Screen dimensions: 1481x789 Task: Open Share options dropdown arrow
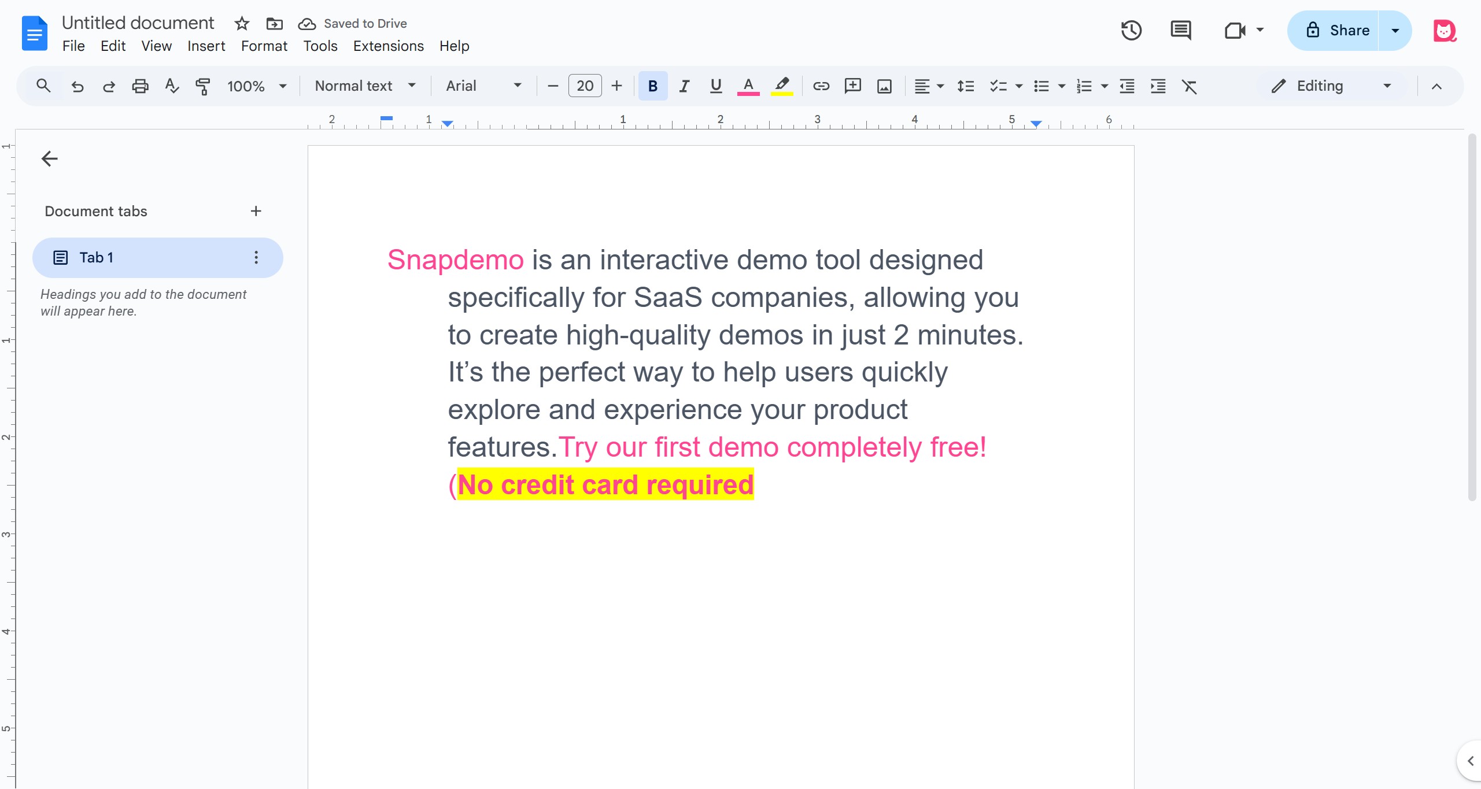coord(1395,30)
